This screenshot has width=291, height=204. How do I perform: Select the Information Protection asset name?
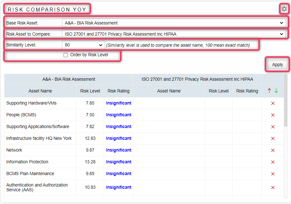(x=27, y=162)
